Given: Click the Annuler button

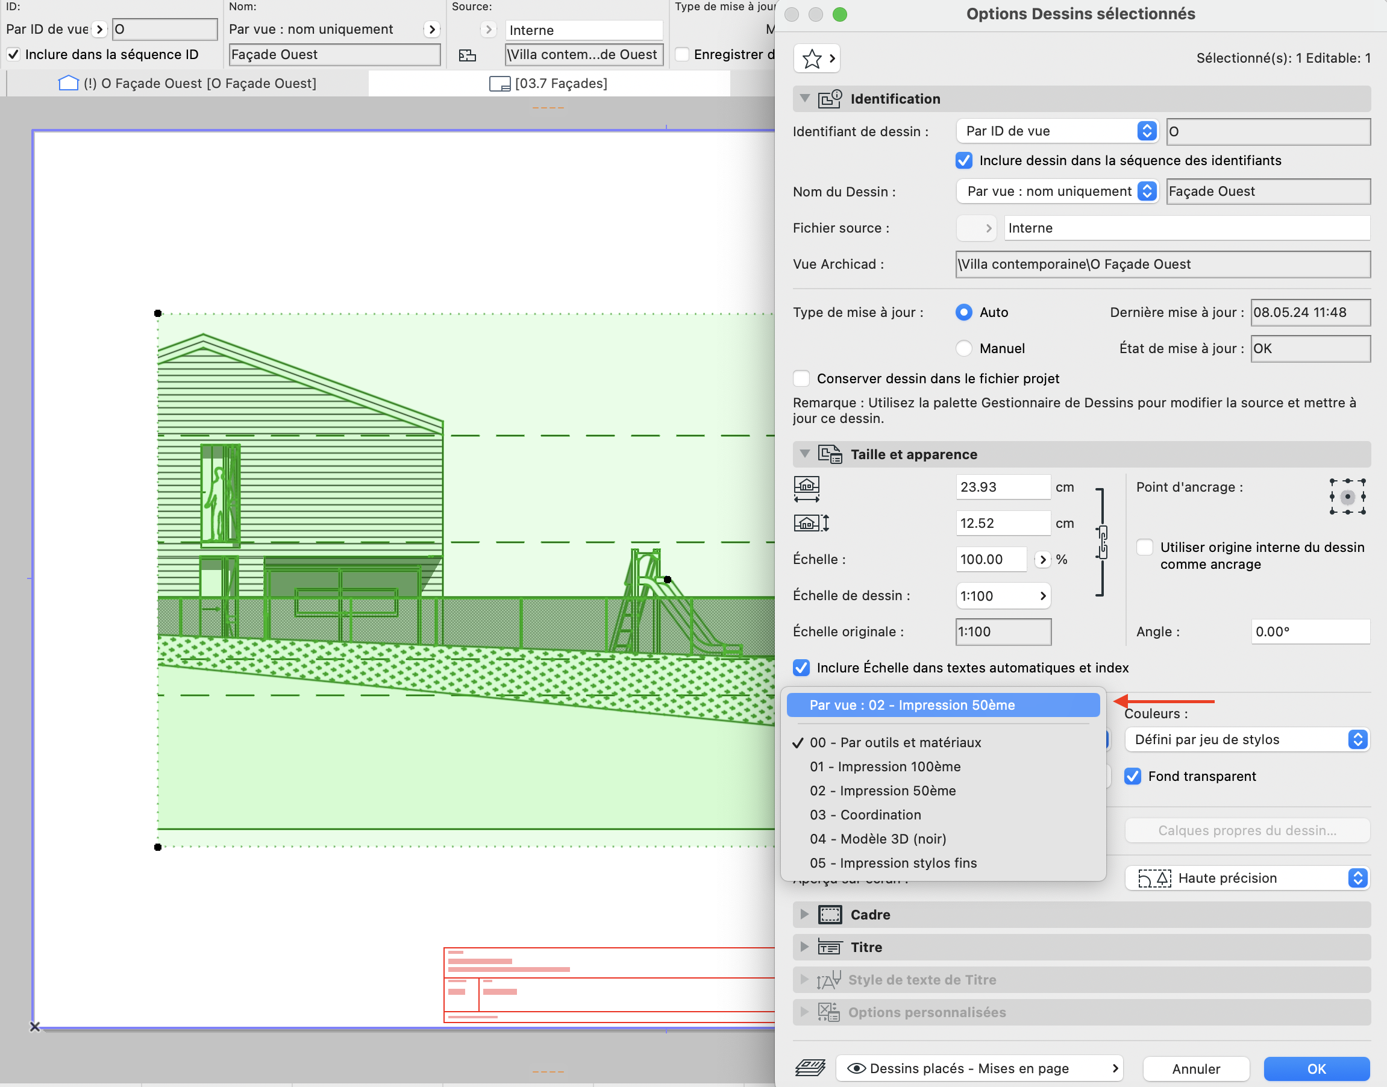Looking at the screenshot, I should (x=1196, y=1069).
